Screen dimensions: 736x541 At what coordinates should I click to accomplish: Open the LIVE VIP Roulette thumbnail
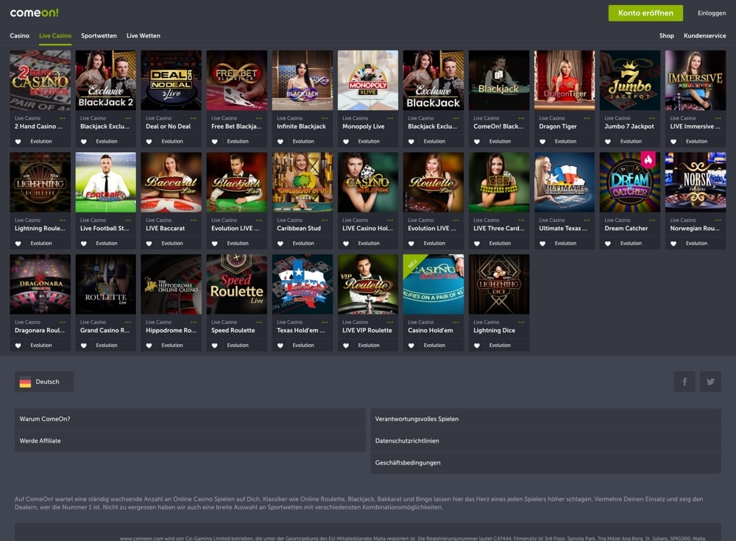click(x=368, y=284)
